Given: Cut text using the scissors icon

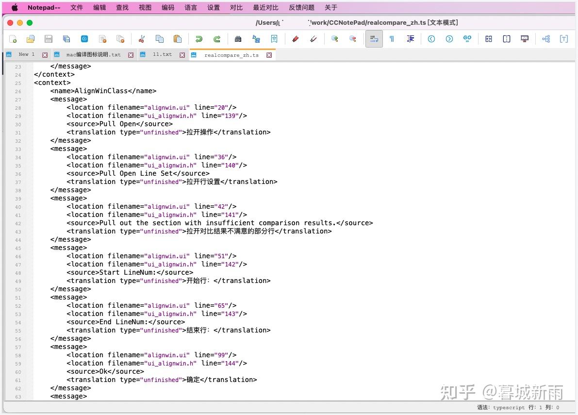Looking at the screenshot, I should click(x=141, y=39).
